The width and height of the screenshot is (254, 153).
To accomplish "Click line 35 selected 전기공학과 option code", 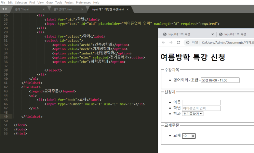I will 98,58.
